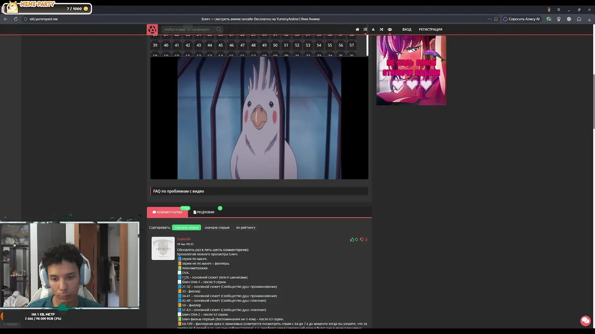Click the search magnifier icon
The image size is (595, 334).
tap(218, 30)
